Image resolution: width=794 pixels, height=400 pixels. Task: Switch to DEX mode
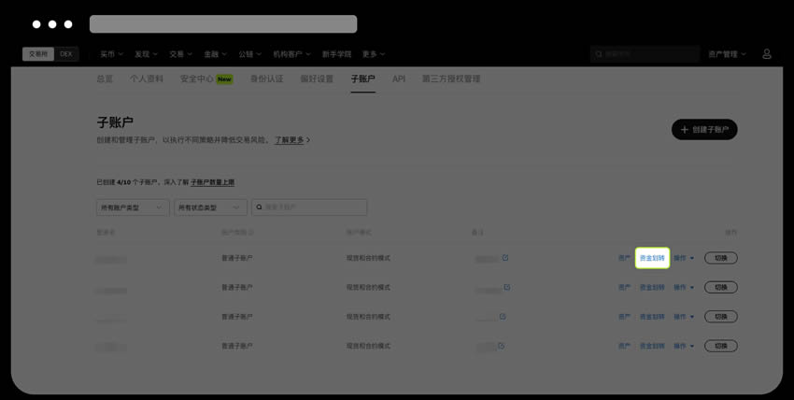tap(66, 54)
